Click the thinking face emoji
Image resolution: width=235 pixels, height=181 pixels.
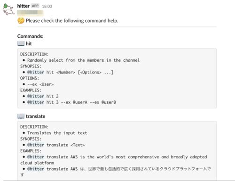[21, 21]
